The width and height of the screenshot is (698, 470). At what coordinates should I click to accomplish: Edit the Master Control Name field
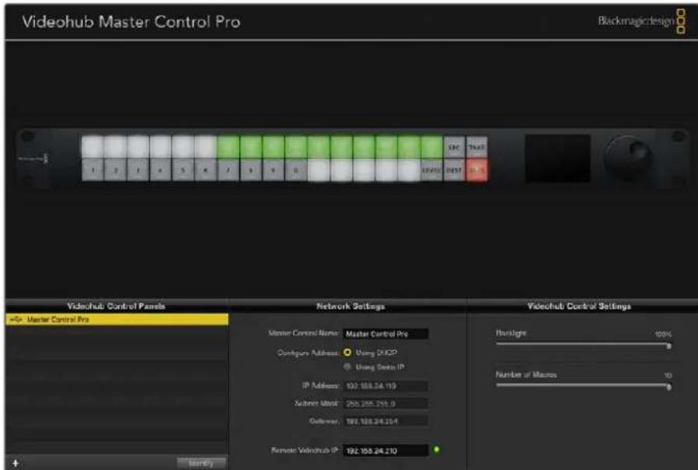click(x=386, y=334)
